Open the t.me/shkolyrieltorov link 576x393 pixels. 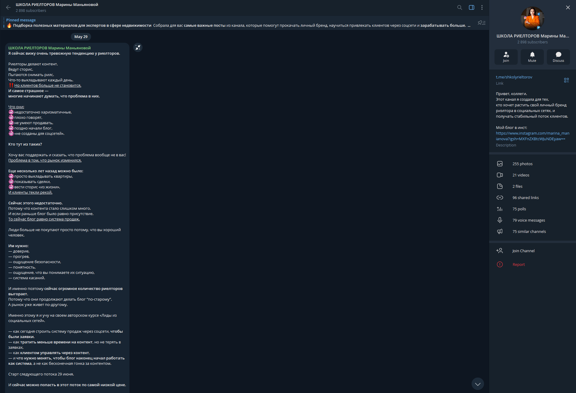514,77
